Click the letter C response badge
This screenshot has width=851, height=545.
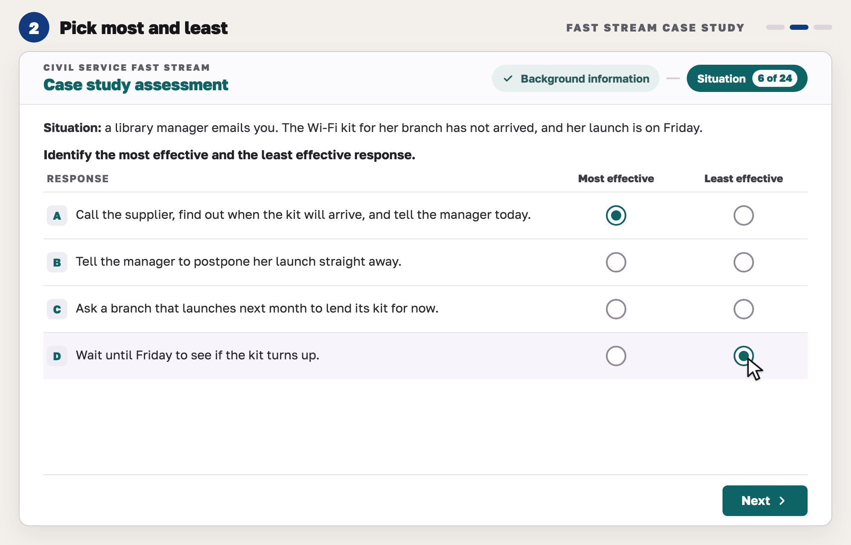click(57, 309)
